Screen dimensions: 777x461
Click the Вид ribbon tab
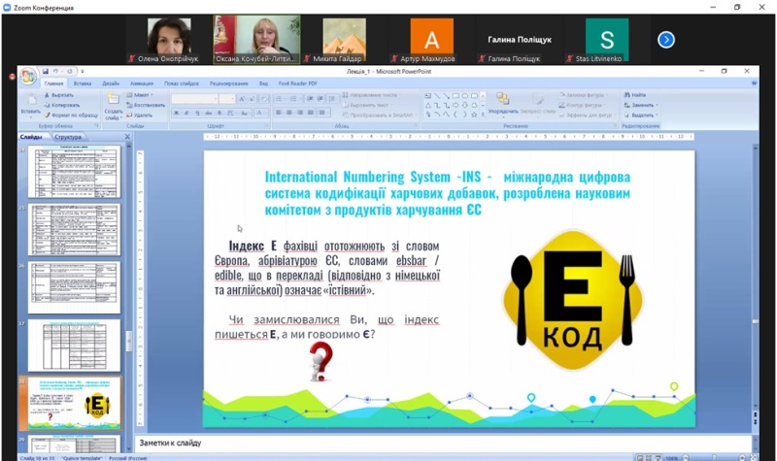[x=263, y=83]
